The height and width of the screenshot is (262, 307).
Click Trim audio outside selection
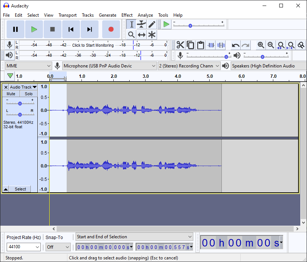point(211,45)
